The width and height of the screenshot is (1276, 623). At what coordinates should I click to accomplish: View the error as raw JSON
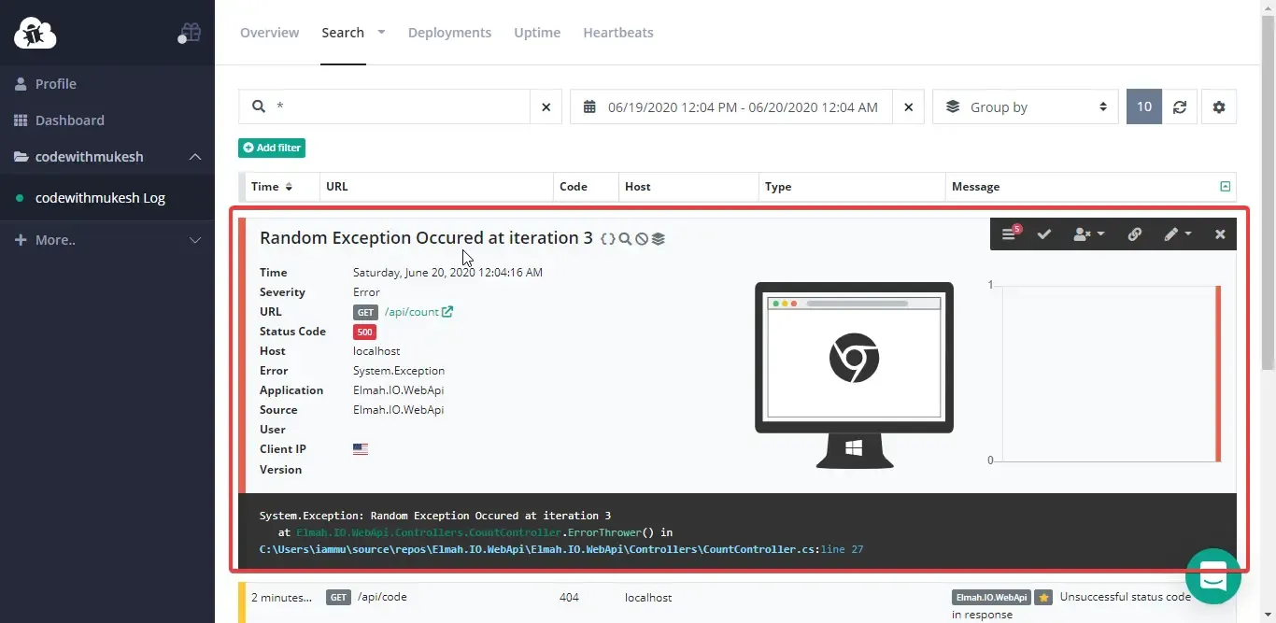tap(609, 238)
